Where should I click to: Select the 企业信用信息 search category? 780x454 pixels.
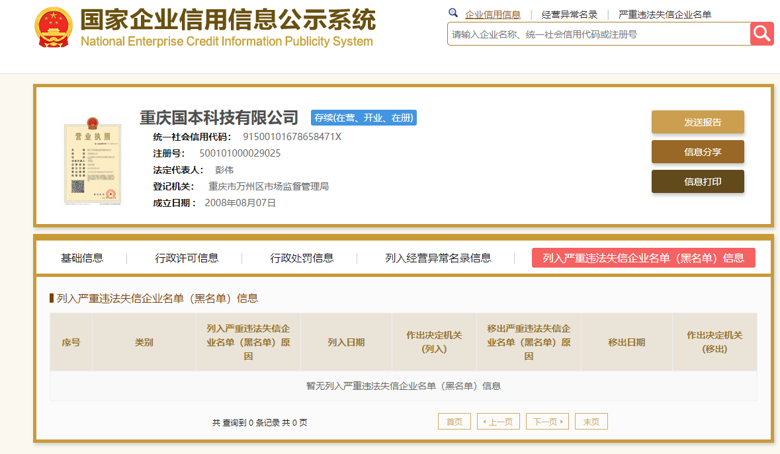pos(492,15)
